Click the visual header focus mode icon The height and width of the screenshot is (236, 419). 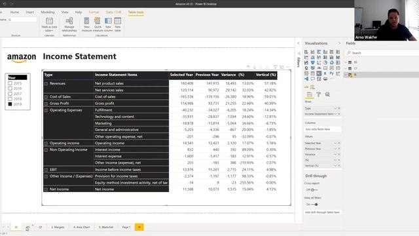pos(282,67)
